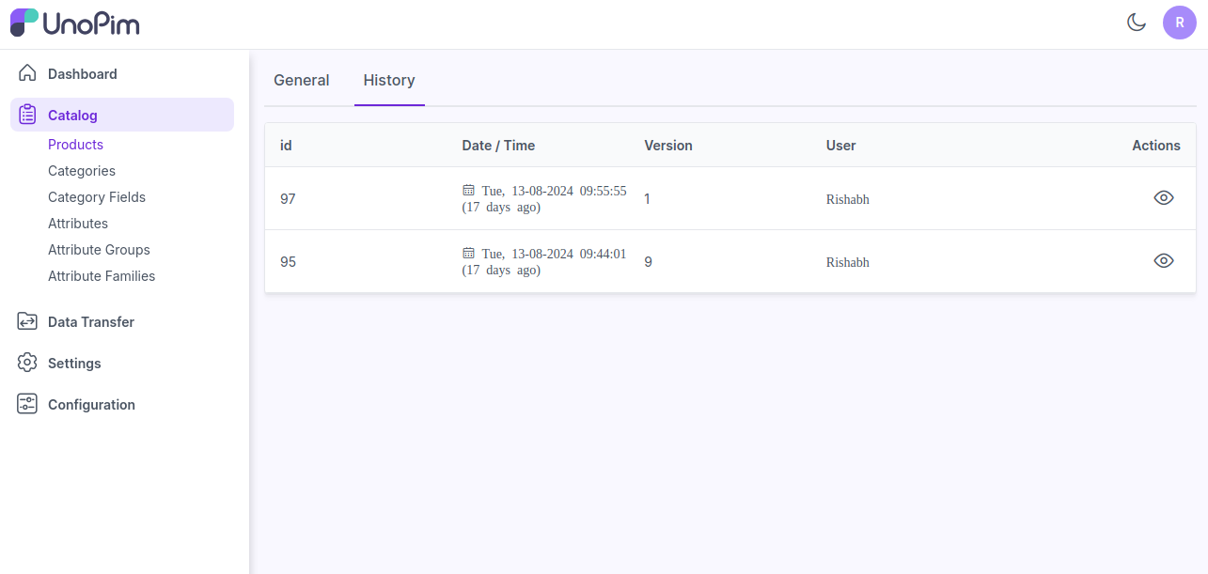
Task: Click calendar icon in row 97
Action: [x=468, y=190]
